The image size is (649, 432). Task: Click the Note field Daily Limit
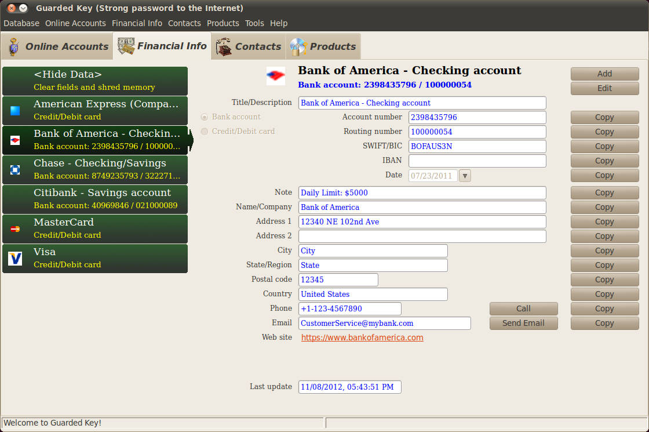pyautogui.click(x=422, y=193)
